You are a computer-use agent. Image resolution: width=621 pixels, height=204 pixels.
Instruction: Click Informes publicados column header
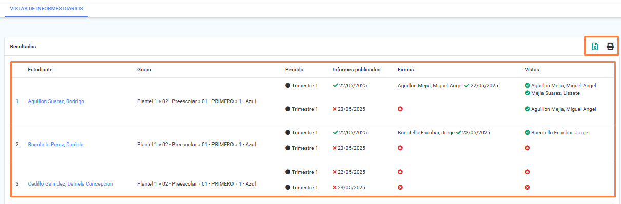pos(356,69)
